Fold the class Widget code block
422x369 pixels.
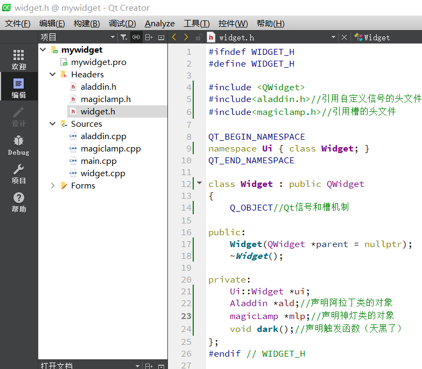[x=199, y=183]
